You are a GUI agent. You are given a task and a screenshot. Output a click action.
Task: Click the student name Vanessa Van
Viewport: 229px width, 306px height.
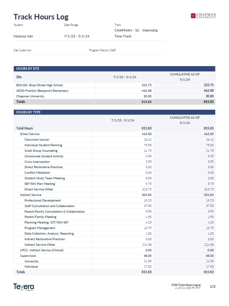click(x=23, y=36)
